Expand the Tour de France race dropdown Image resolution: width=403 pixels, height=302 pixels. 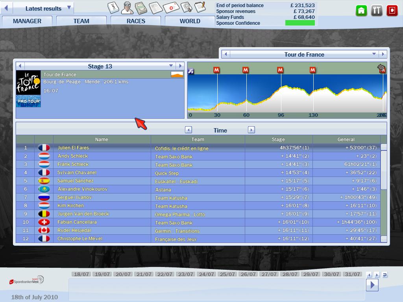point(374,54)
